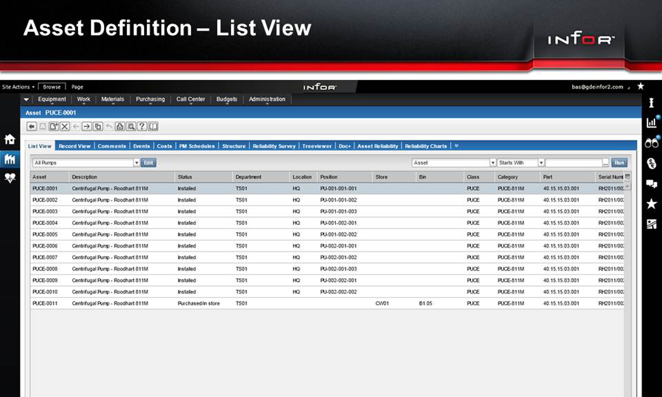Click the grid scrollbar up arrow

tap(628, 187)
